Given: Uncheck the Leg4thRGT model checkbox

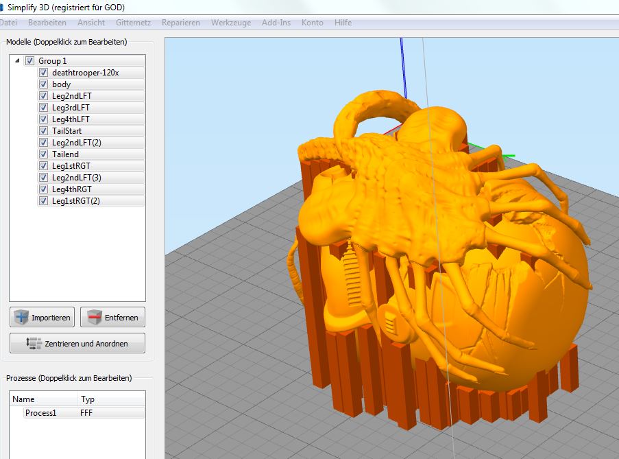Looking at the screenshot, I should 43,189.
